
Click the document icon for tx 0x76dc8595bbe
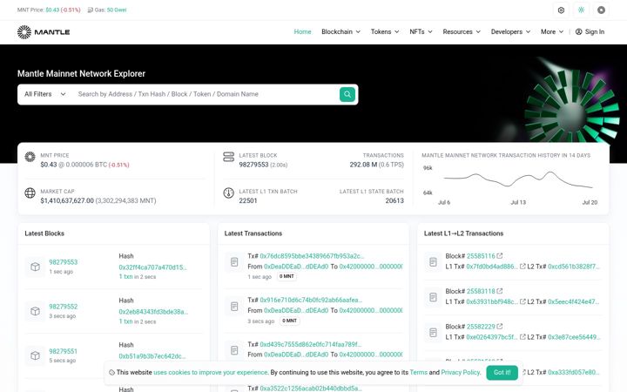pyautogui.click(x=234, y=262)
